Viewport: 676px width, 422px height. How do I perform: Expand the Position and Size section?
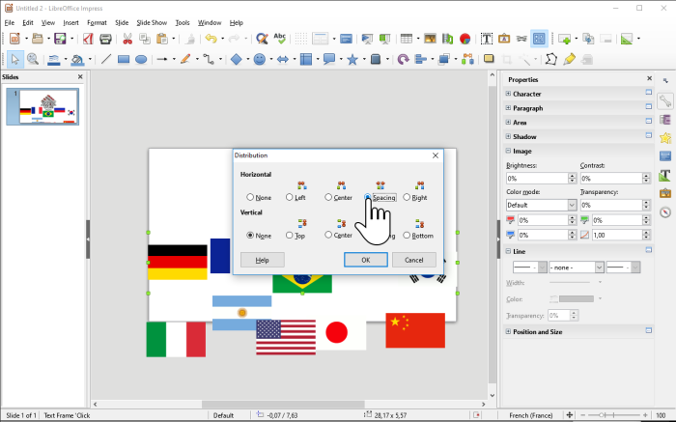tap(508, 331)
